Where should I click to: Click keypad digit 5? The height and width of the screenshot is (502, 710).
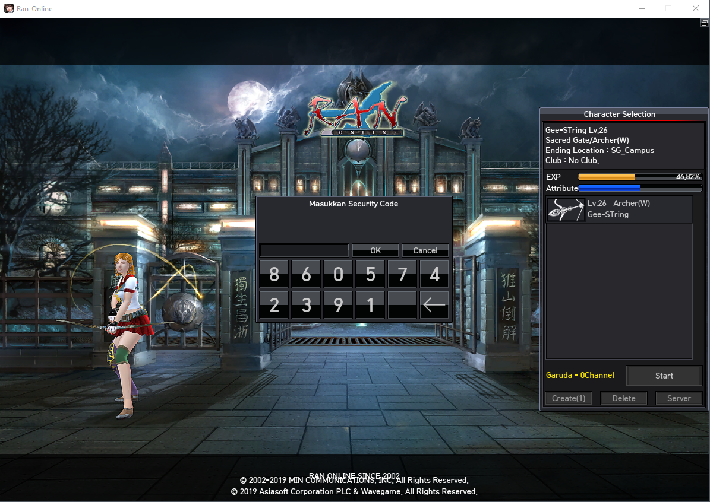click(370, 274)
